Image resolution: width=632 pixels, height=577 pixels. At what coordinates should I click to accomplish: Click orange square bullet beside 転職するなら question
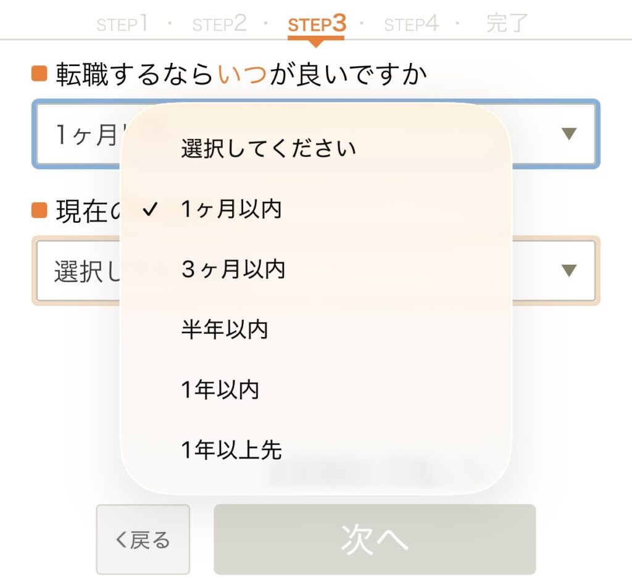point(39,74)
